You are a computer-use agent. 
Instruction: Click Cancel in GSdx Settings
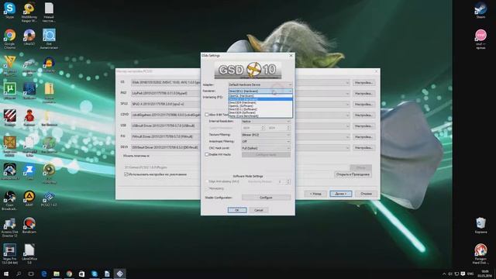258,210
